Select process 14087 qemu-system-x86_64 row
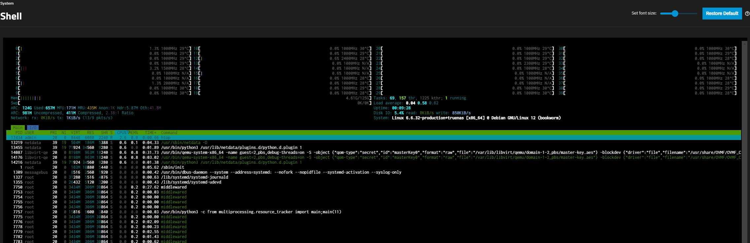This screenshot has height=243, width=750. click(374, 153)
